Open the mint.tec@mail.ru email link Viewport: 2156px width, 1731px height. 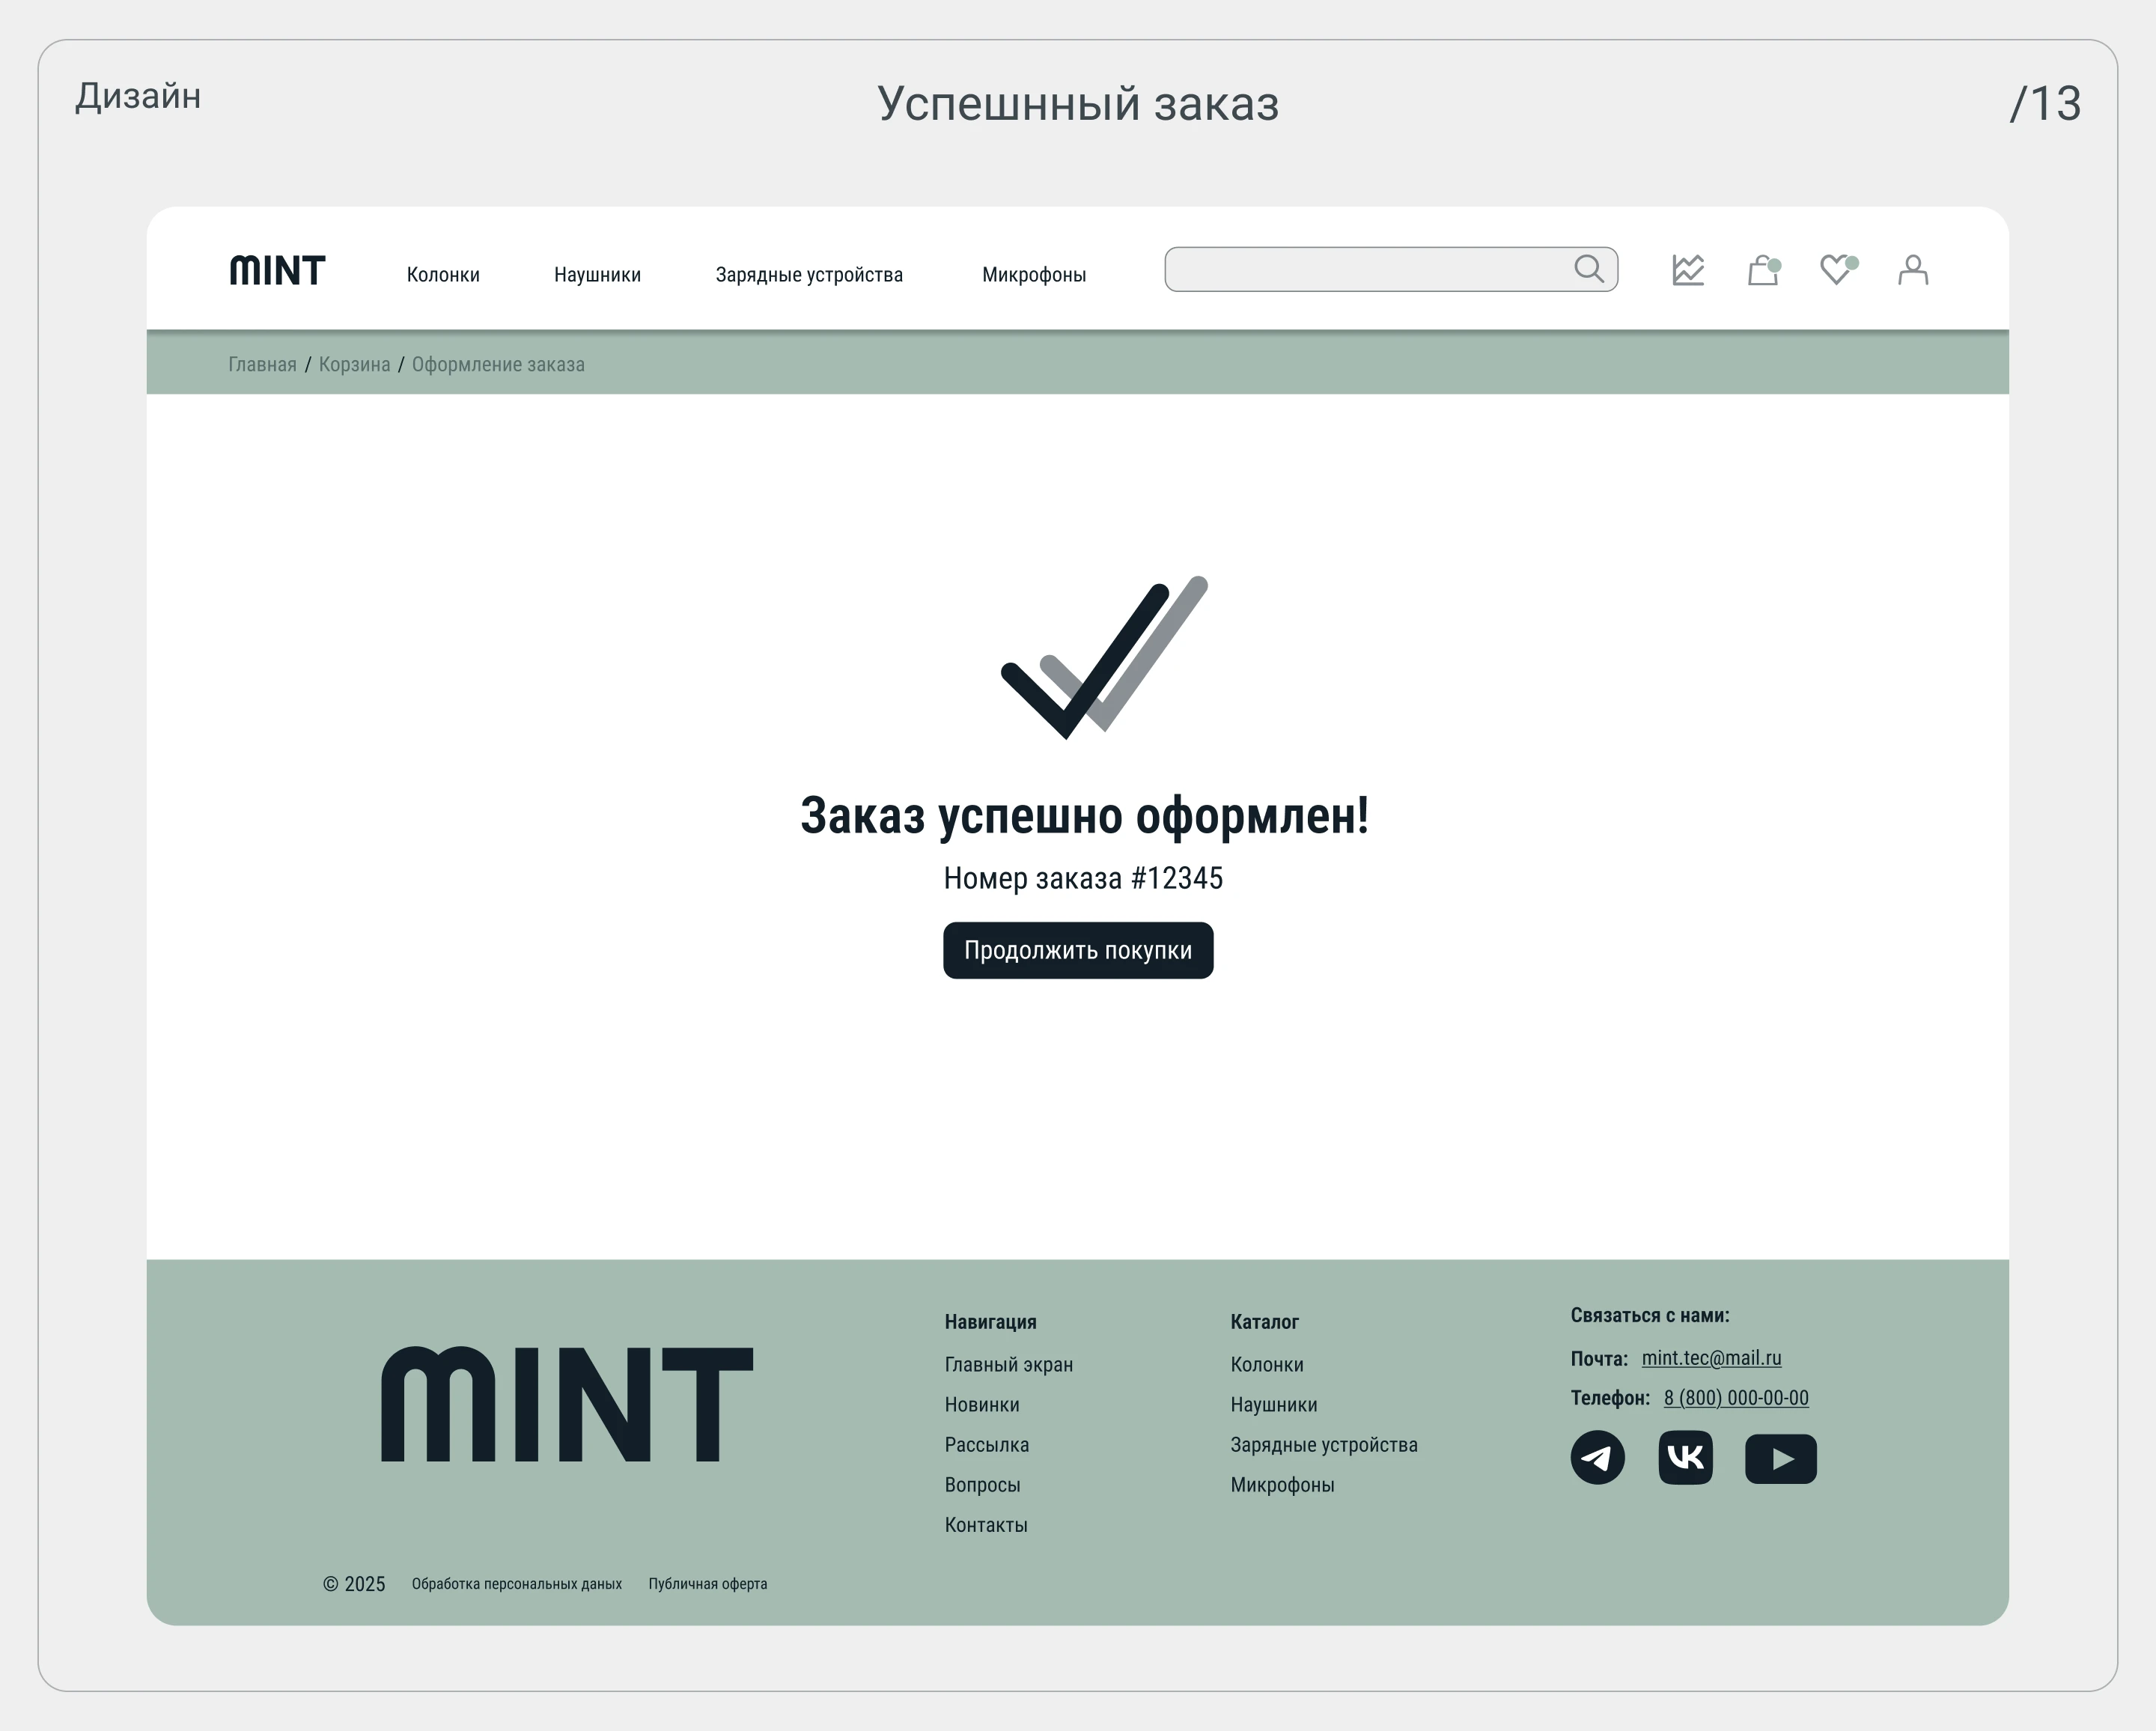coord(1711,1358)
